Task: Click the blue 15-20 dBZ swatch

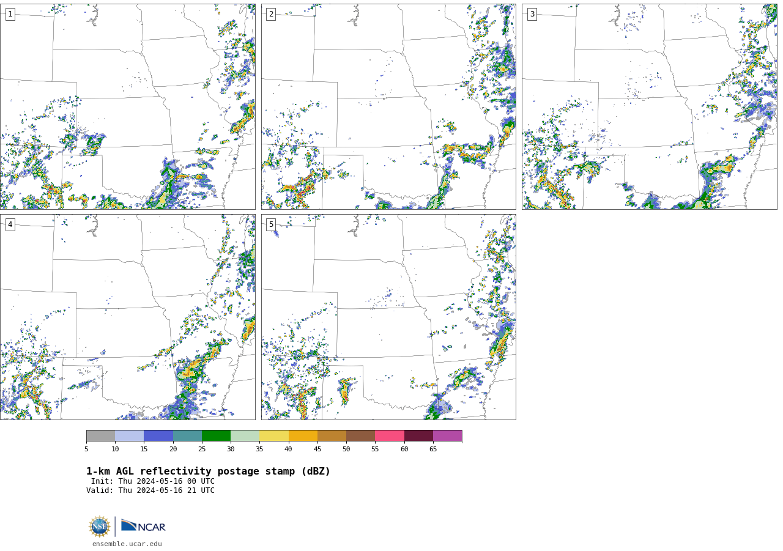Action: tap(158, 436)
